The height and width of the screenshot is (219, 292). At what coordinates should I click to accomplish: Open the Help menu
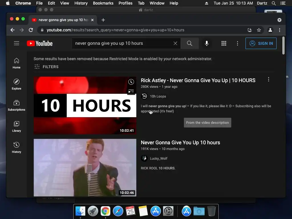point(174,3)
